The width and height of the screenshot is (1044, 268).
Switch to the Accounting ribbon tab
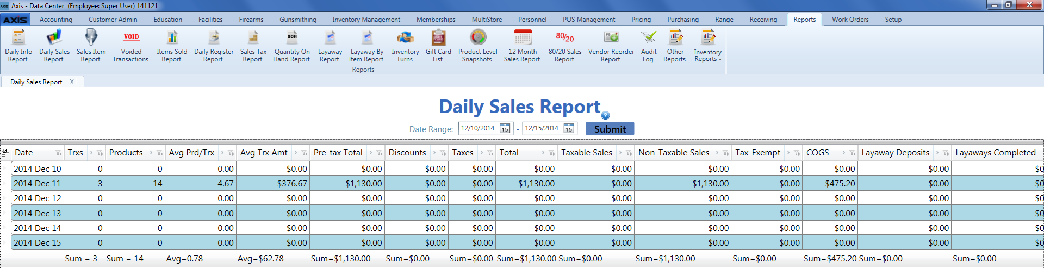click(x=56, y=20)
